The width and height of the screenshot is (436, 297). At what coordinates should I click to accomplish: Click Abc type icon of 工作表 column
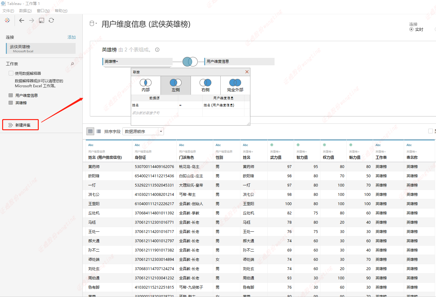[378, 145]
